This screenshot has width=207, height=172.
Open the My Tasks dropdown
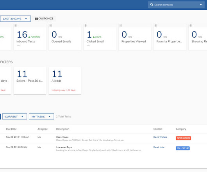(41, 116)
